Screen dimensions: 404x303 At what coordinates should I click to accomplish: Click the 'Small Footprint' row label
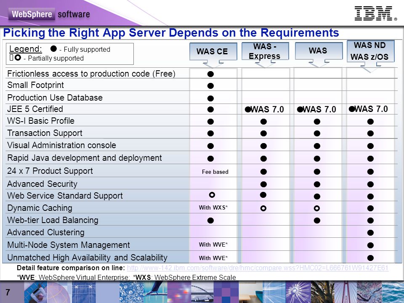tap(35, 85)
